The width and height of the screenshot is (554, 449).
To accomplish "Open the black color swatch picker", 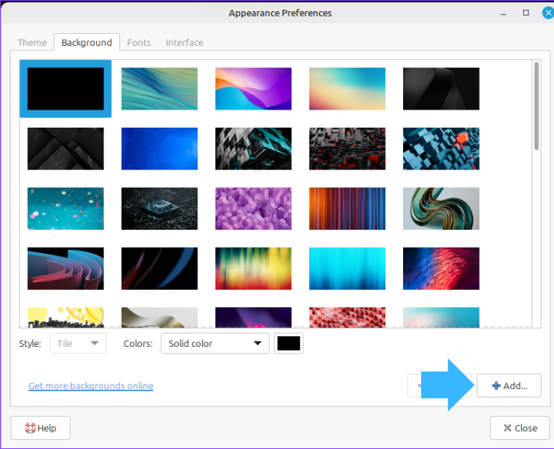I will (289, 344).
